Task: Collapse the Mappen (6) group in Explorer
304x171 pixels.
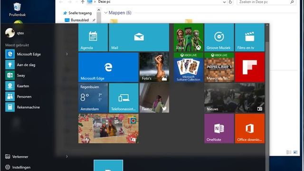Action: (x=106, y=13)
